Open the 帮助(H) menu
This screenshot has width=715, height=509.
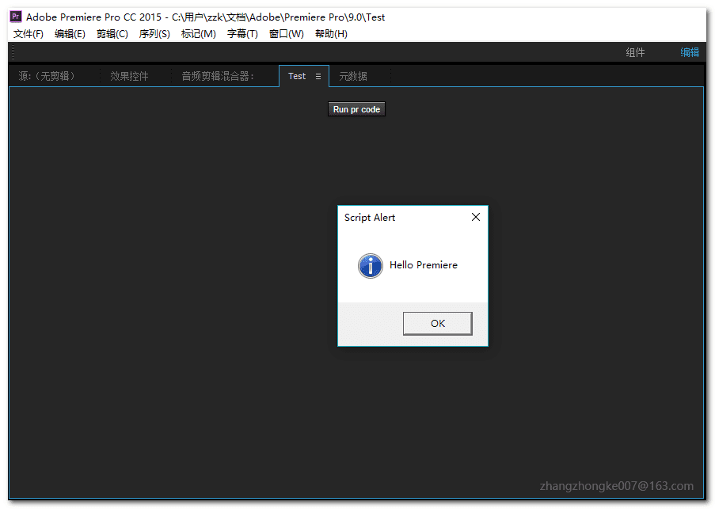331,34
